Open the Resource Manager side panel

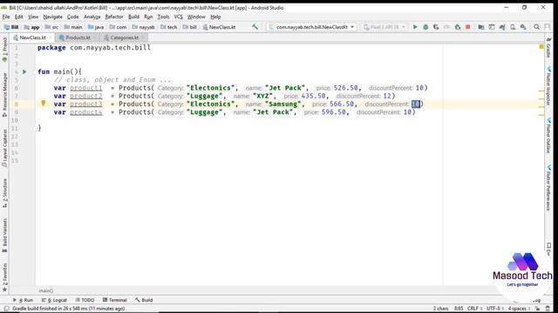click(4, 95)
